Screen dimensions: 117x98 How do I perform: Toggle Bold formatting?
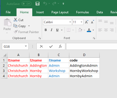[x=46, y=30]
